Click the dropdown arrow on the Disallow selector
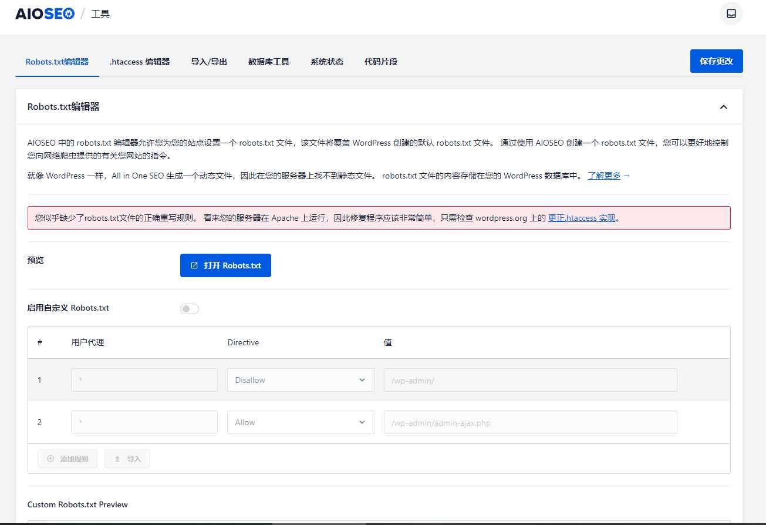 click(x=362, y=380)
